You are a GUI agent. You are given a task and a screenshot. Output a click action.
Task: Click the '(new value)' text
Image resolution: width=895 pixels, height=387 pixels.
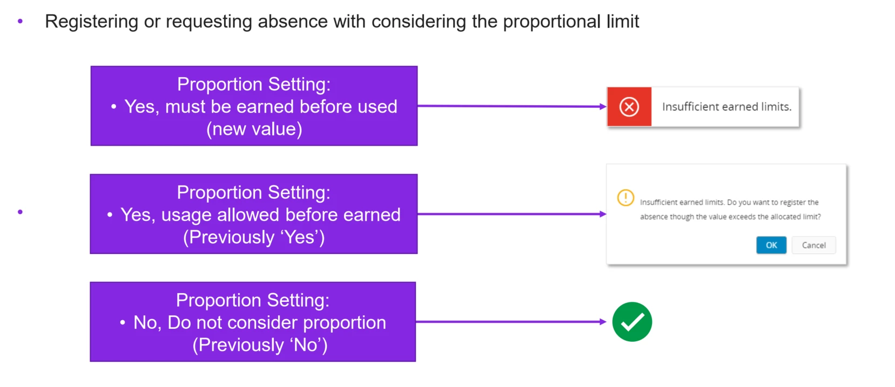(x=254, y=129)
